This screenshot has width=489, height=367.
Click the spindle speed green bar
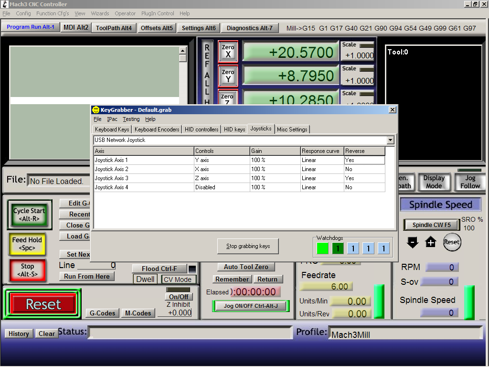(x=469, y=302)
